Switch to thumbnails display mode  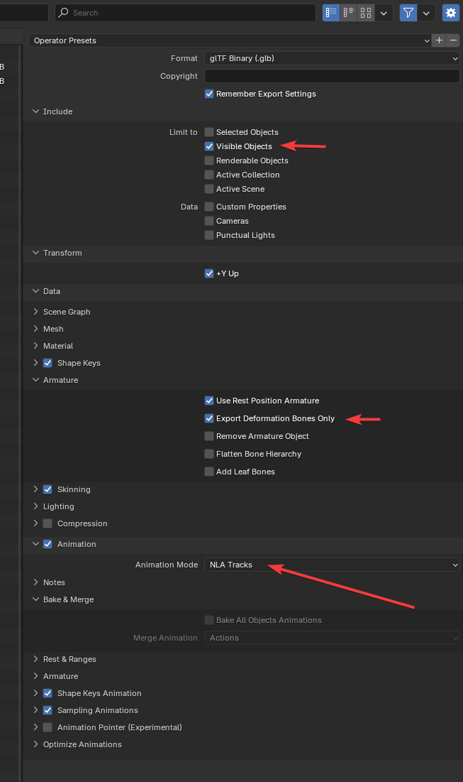366,13
